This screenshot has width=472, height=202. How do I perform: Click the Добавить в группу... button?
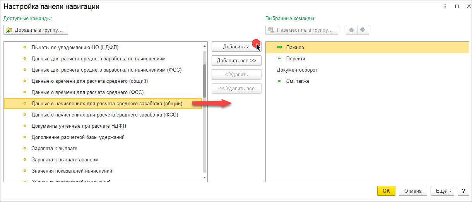[x=36, y=30]
